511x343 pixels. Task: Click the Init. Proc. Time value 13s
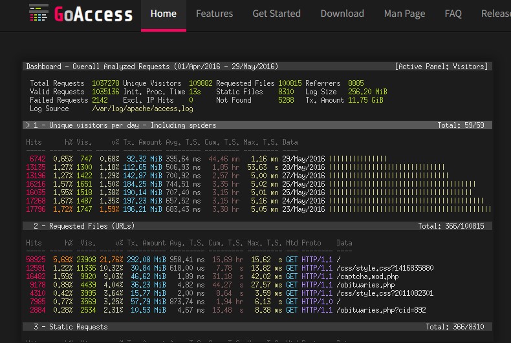pos(195,92)
